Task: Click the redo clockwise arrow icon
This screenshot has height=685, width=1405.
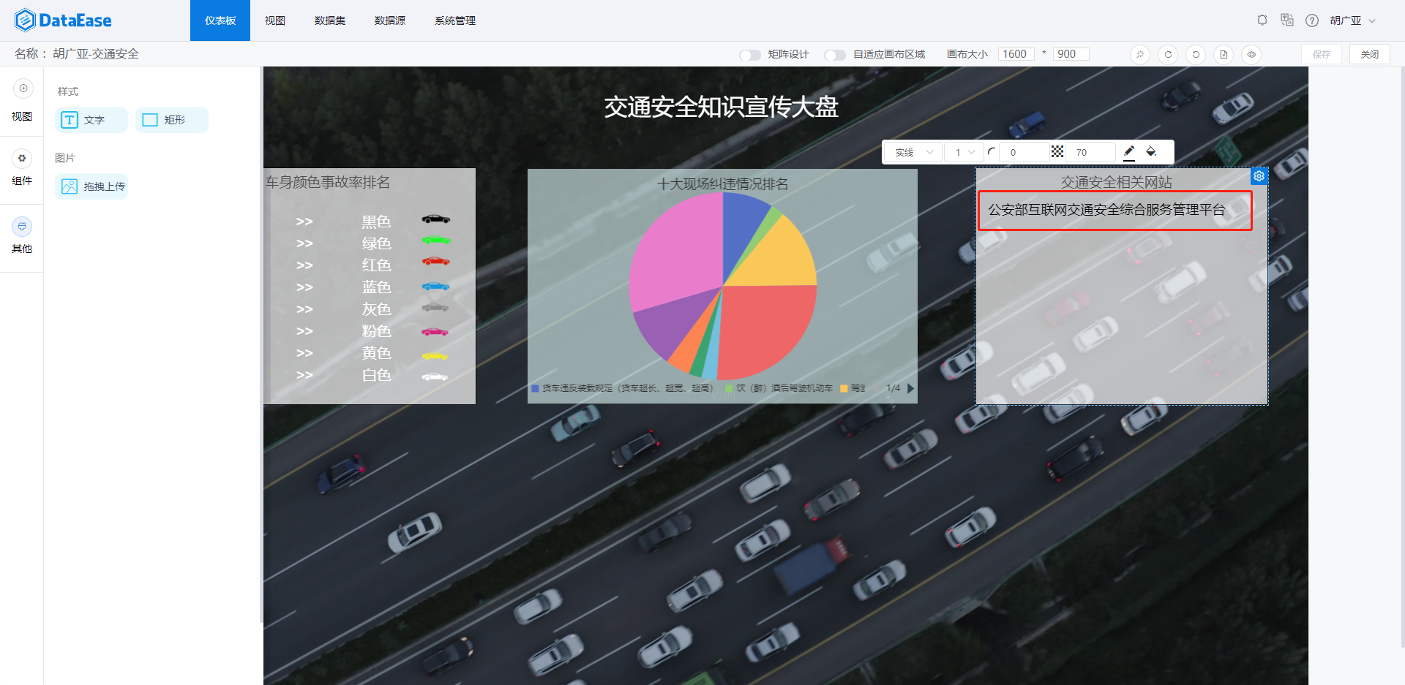Action: click(x=1168, y=54)
